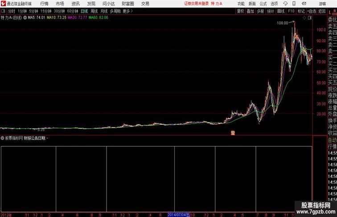Open the 行情 menu
This screenshot has height=217, width=337.
click(44, 4)
